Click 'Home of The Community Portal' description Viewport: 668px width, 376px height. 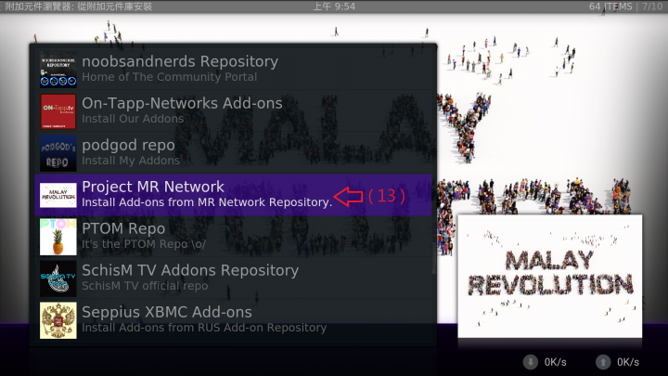[x=169, y=77]
